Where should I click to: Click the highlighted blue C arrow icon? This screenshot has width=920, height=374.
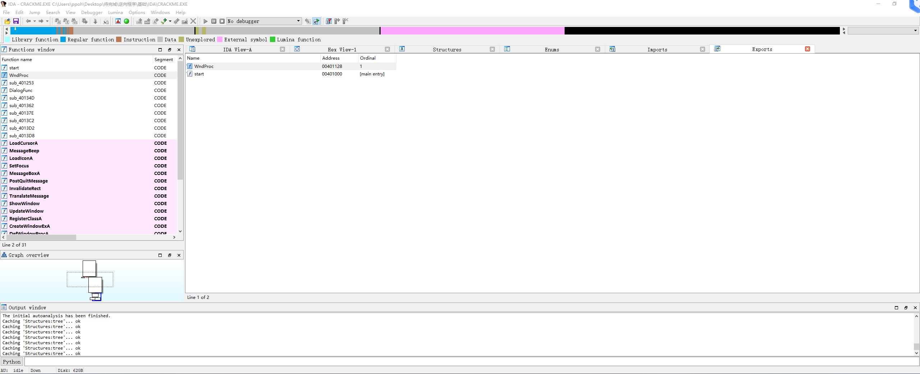pos(316,21)
